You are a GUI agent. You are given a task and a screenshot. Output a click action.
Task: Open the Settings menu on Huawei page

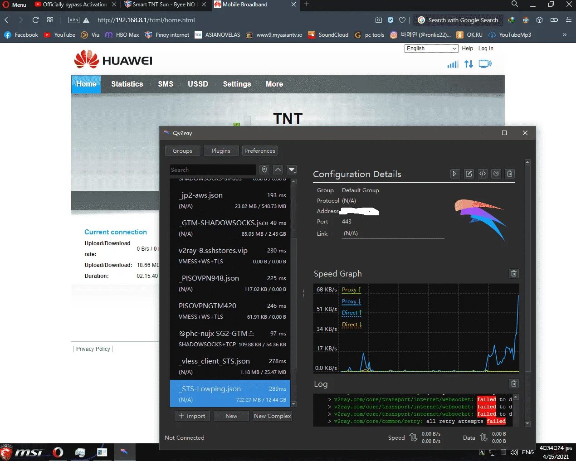click(x=237, y=84)
